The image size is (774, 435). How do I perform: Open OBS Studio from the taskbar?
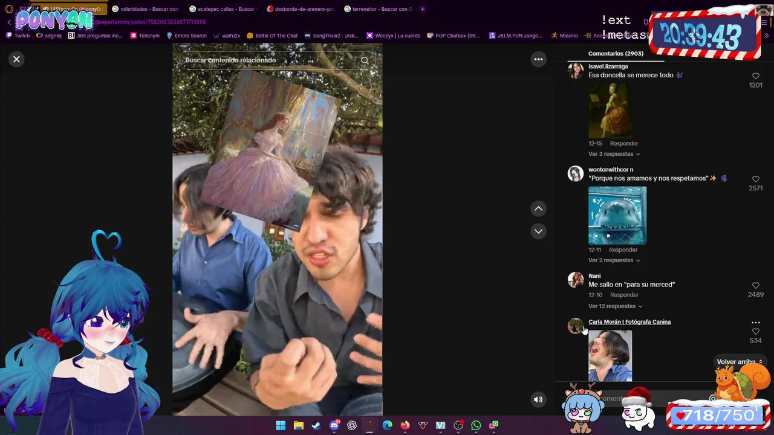[x=458, y=425]
